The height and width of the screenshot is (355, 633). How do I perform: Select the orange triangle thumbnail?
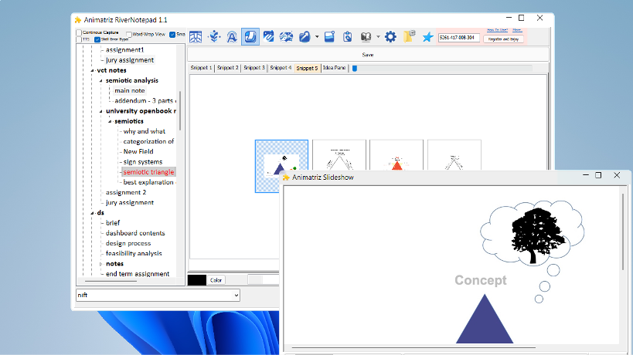pyautogui.click(x=396, y=155)
